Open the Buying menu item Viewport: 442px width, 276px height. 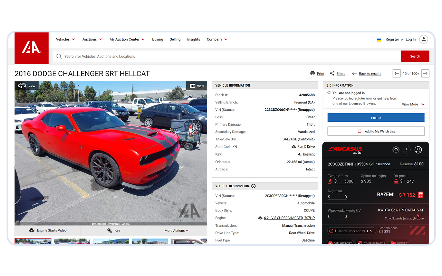157,39
